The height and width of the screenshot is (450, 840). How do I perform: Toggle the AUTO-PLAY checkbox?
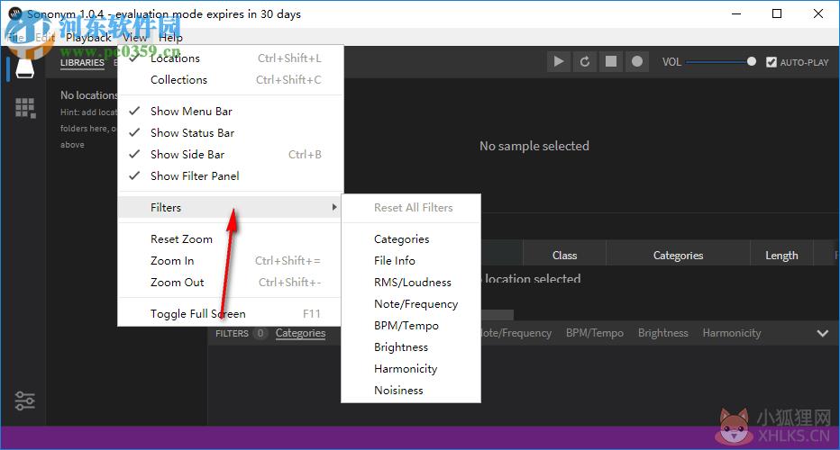pyautogui.click(x=771, y=62)
